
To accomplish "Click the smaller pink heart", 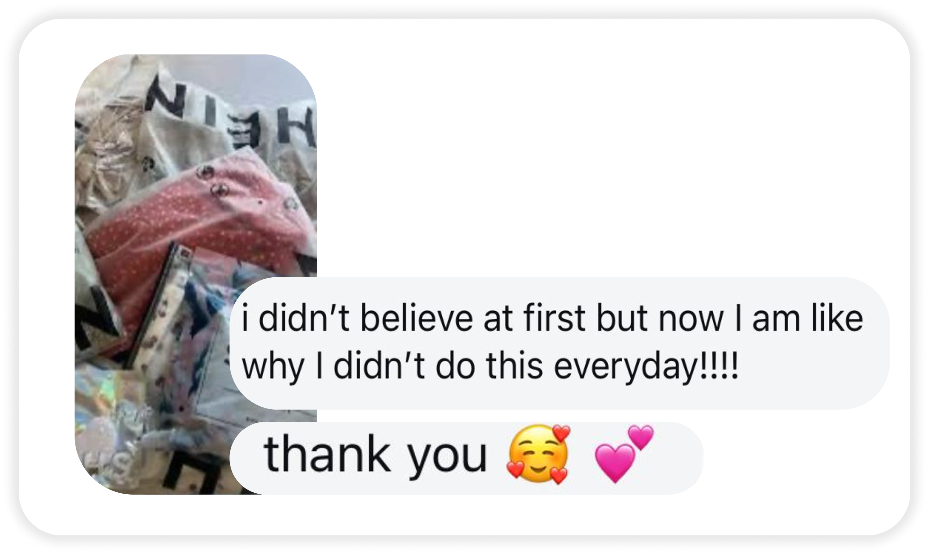I will 641,437.
